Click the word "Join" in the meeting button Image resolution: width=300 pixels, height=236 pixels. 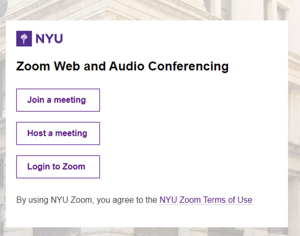click(36, 100)
